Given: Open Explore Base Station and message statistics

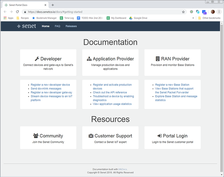Looking at the screenshot, I should [x=176, y=98].
